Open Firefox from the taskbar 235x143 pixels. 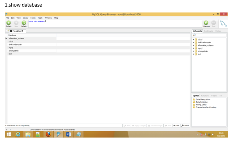click(48, 134)
